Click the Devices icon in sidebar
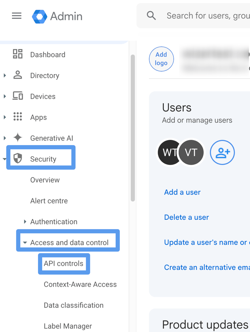This screenshot has height=332, width=250. [18, 96]
